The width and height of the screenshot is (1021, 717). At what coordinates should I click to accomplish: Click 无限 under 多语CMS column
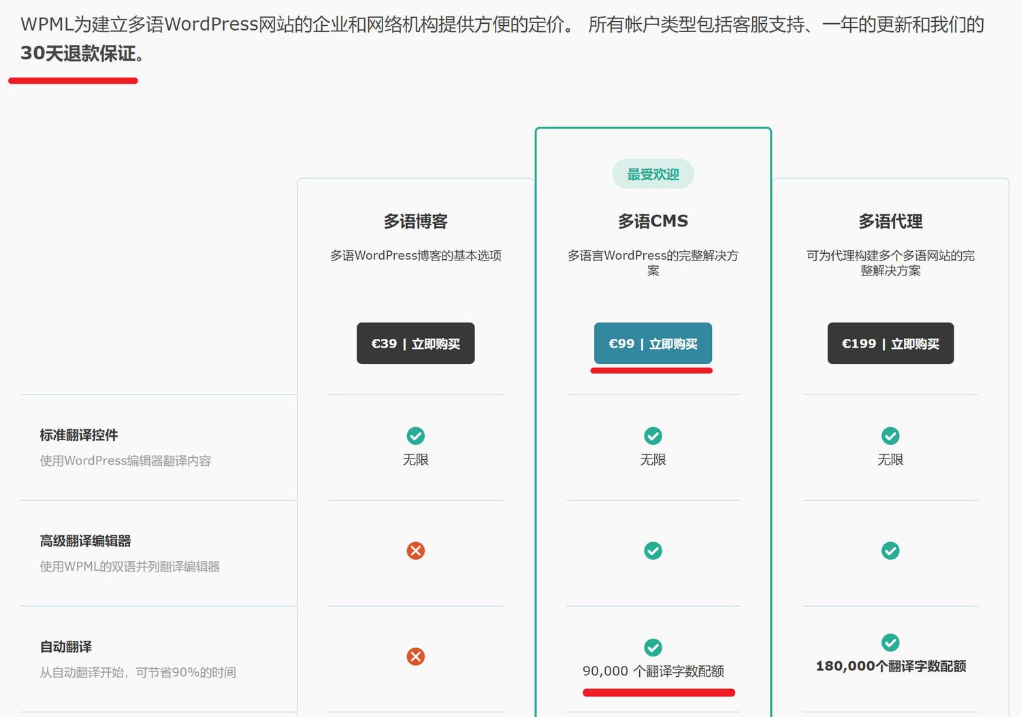[x=653, y=460]
